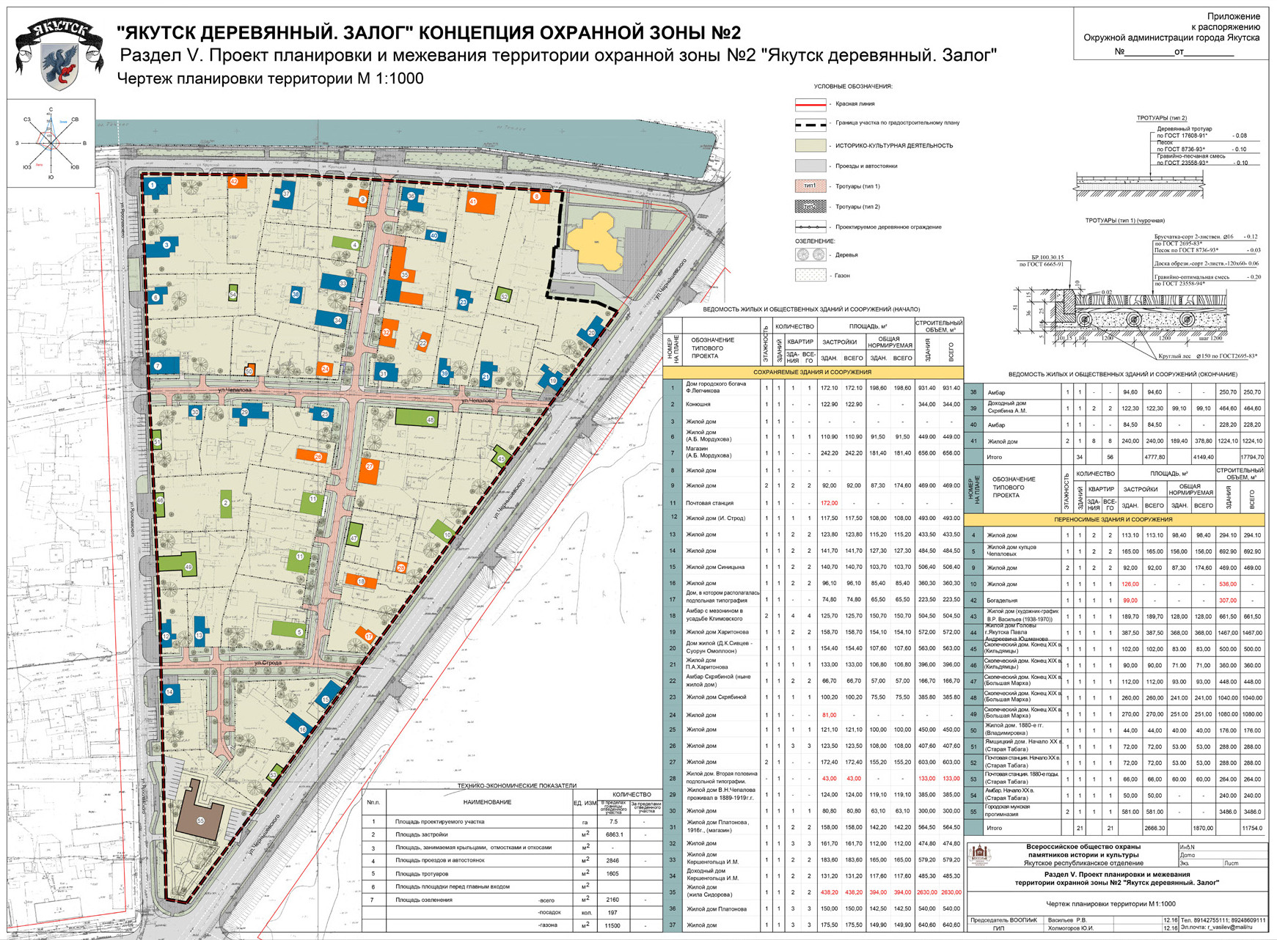Click 'Васильев Р.В.' in the title block
Viewport: 1277px width, 940px height.
coord(1067,919)
